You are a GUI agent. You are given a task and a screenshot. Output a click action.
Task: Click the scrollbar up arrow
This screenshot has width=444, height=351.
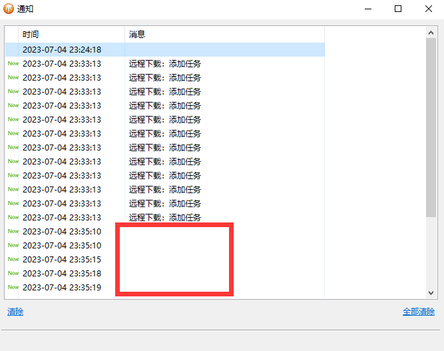(431, 33)
